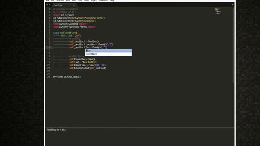Select the open .py file tab
The width and height of the screenshot is (260, 146).
(x=64, y=5)
